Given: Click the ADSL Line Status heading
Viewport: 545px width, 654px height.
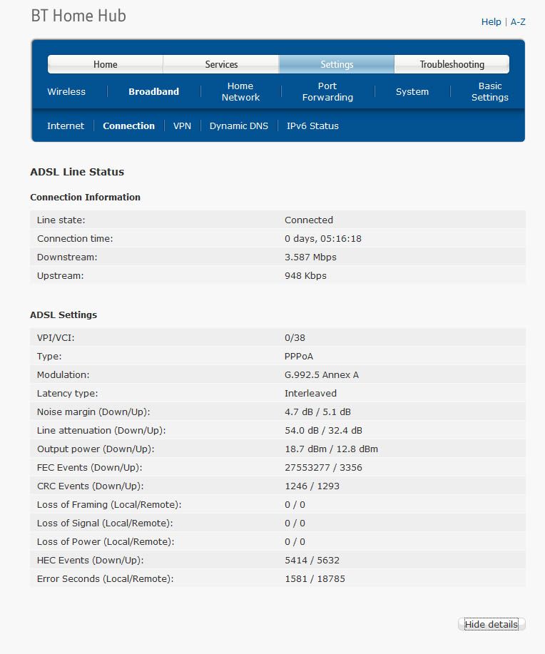Looking at the screenshot, I should click(x=77, y=172).
